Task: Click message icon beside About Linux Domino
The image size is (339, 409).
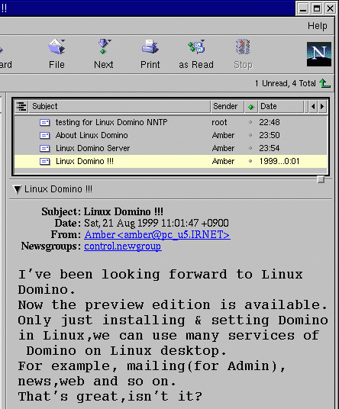Action: (x=44, y=135)
